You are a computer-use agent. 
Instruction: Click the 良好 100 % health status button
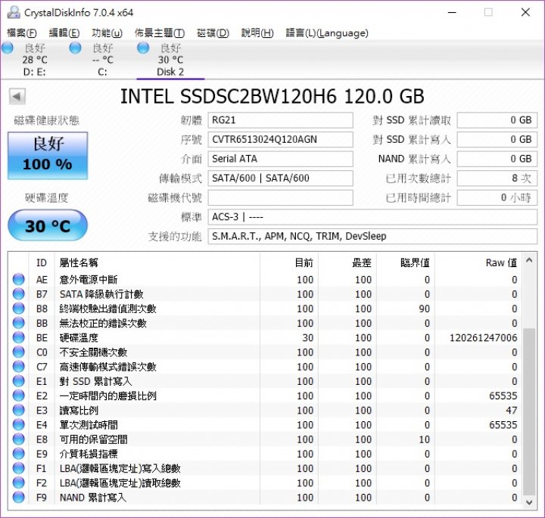[48, 156]
